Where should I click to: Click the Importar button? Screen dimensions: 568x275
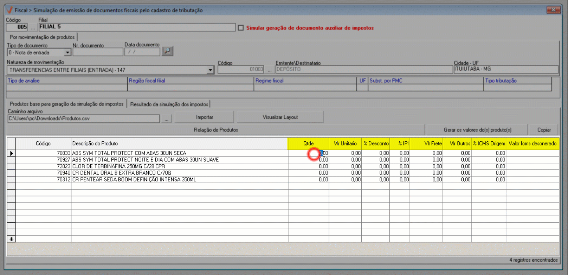204,117
